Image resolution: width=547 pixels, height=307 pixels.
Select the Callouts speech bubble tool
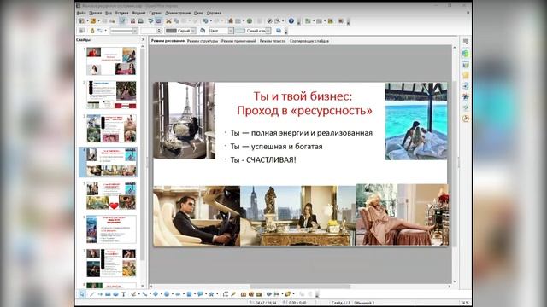pos(200,294)
